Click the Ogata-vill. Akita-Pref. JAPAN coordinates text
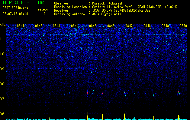 point(135,7)
